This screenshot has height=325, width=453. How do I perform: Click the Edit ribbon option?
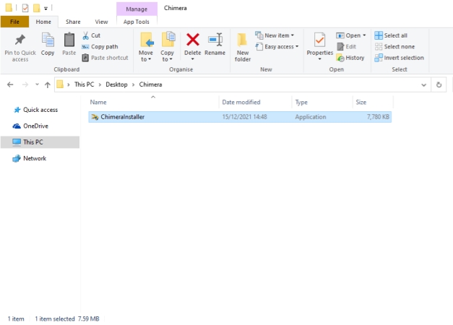(x=347, y=47)
